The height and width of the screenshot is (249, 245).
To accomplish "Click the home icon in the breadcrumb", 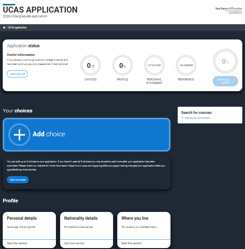I will (x=4, y=28).
